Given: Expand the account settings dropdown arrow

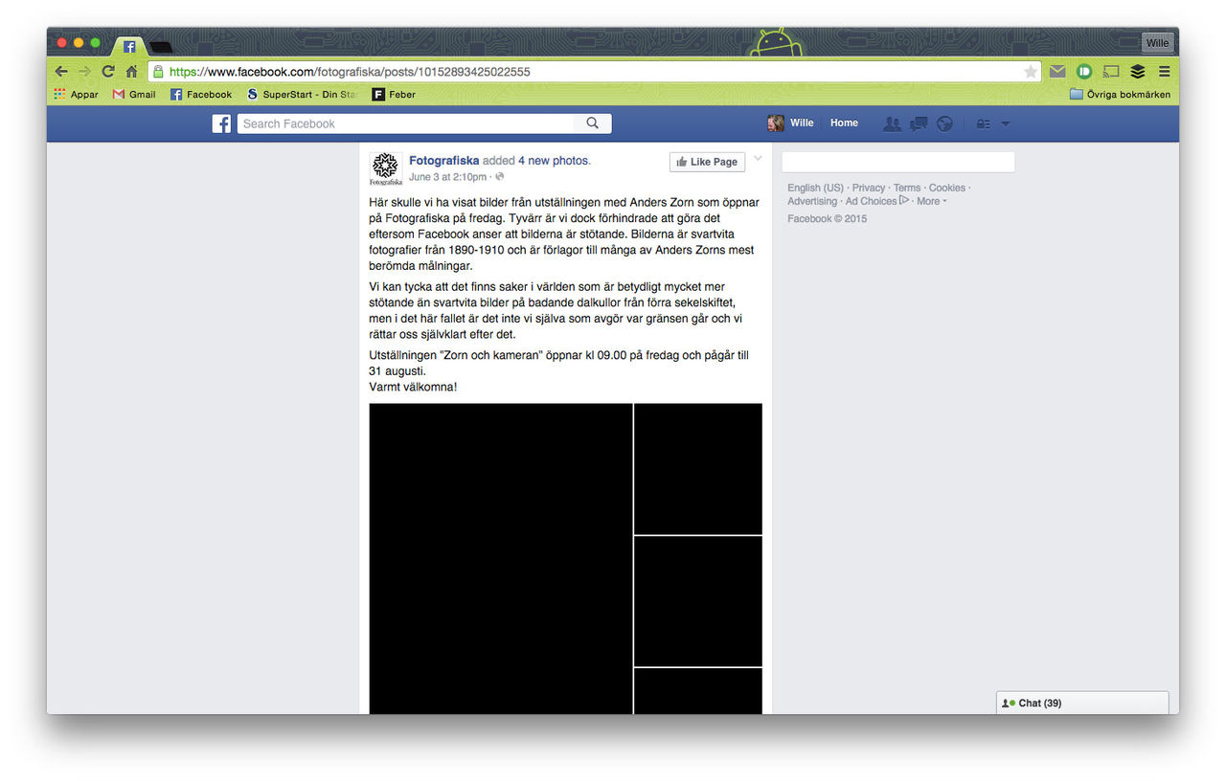Looking at the screenshot, I should tap(1006, 123).
